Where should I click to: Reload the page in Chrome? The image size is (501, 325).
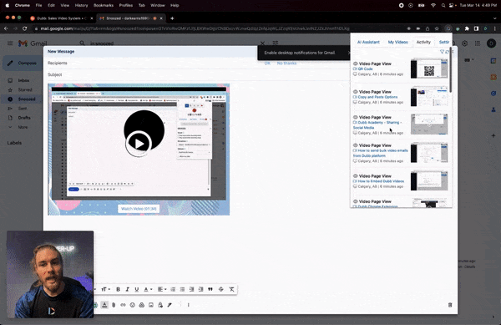tap(24, 28)
